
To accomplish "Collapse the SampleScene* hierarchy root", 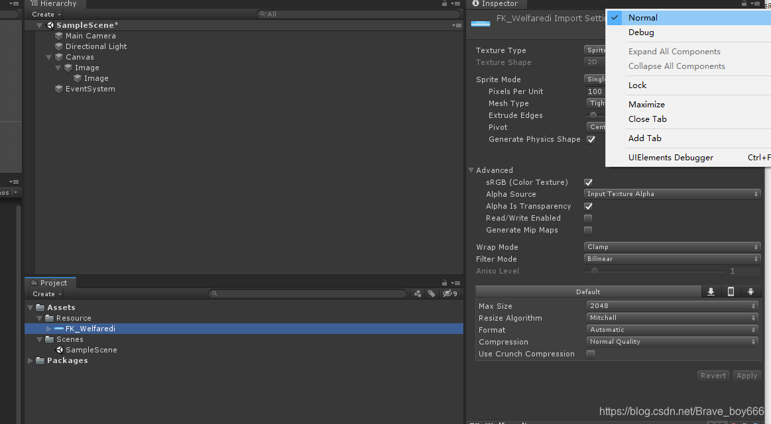I will pos(39,26).
